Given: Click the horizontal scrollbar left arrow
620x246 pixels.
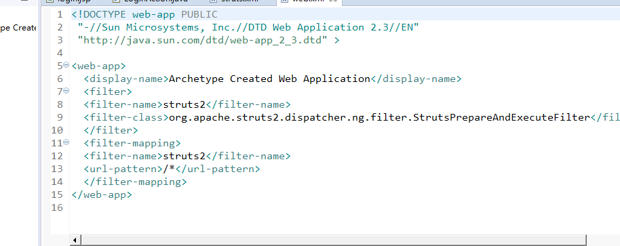Looking at the screenshot, I should pyautogui.click(x=75, y=240).
